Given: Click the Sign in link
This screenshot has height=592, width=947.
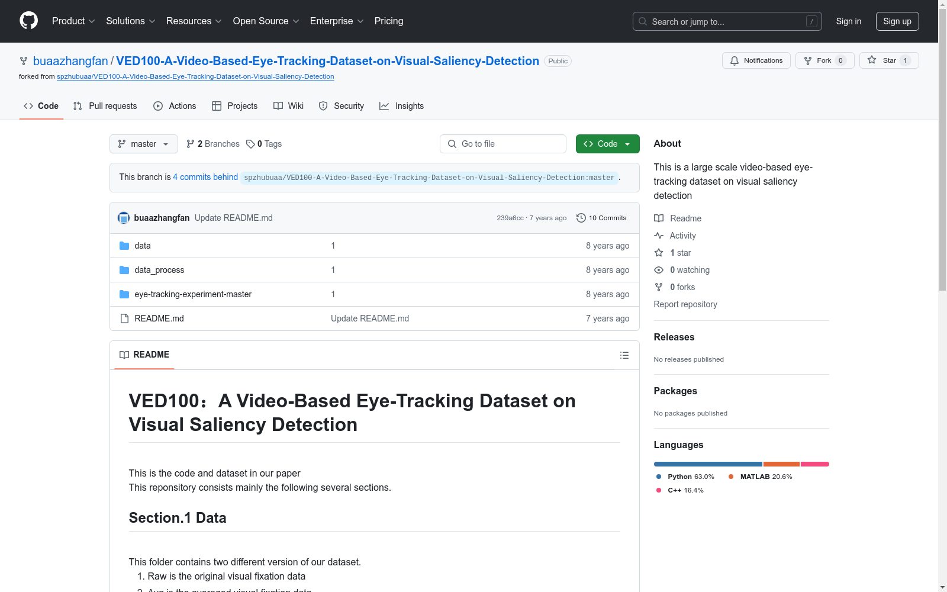Looking at the screenshot, I should 849,21.
